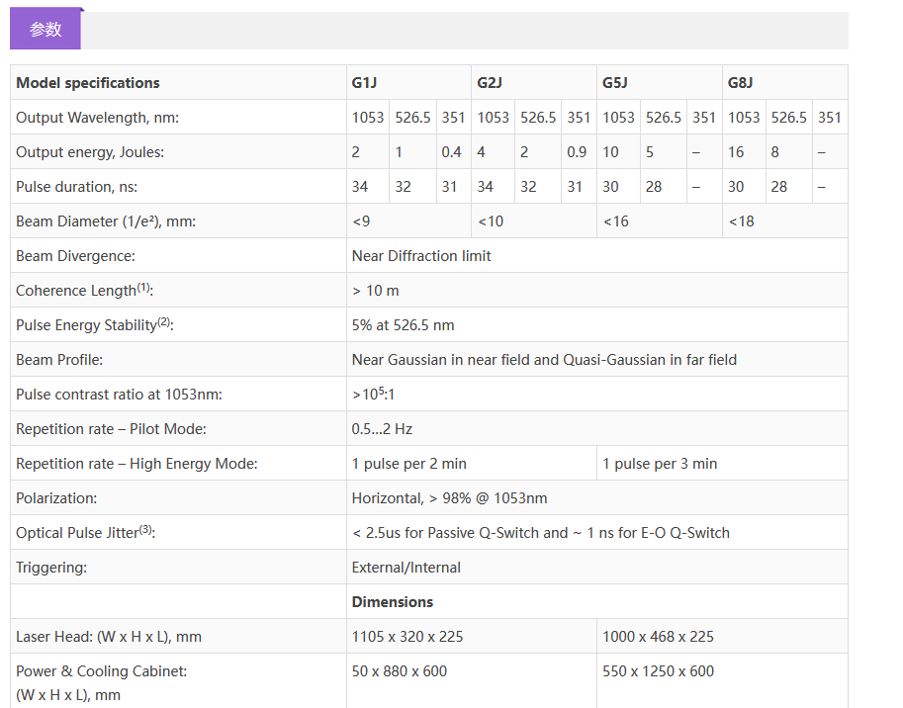Viewport: 903px width, 708px height.
Task: Click the "1 pulse per 2 min" cell
Action: click(x=409, y=464)
